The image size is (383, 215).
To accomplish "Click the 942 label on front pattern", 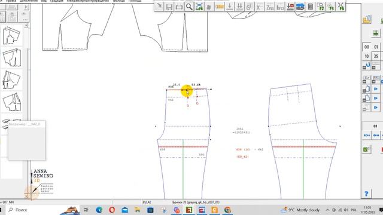I will point(171,100).
